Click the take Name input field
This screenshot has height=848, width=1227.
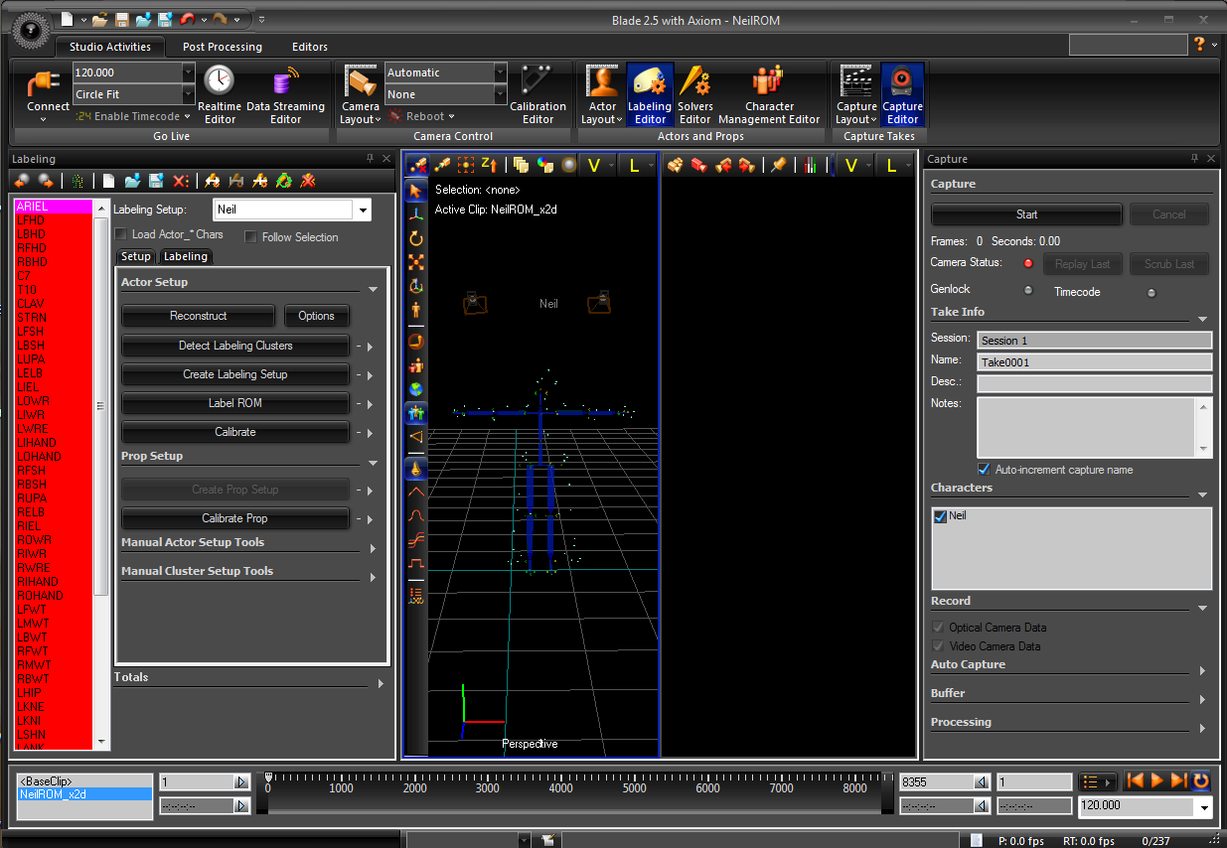[x=1094, y=362]
